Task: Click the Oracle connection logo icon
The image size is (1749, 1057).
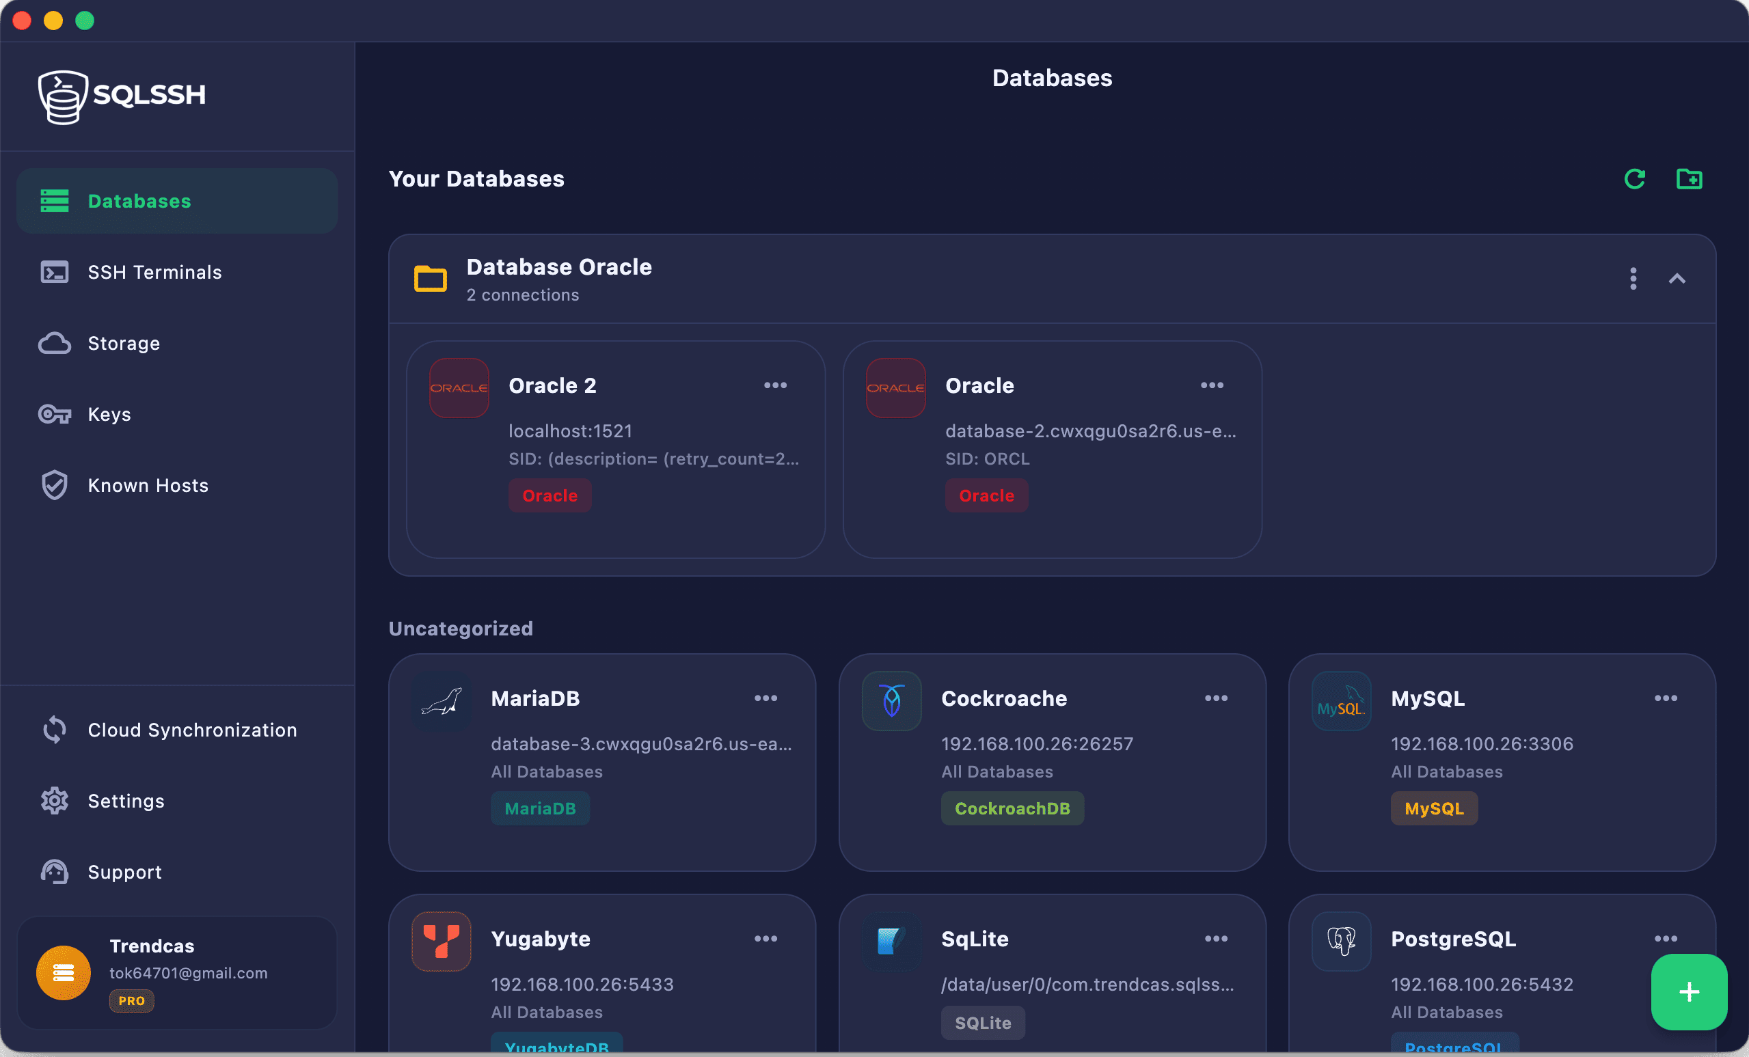Action: coord(896,388)
